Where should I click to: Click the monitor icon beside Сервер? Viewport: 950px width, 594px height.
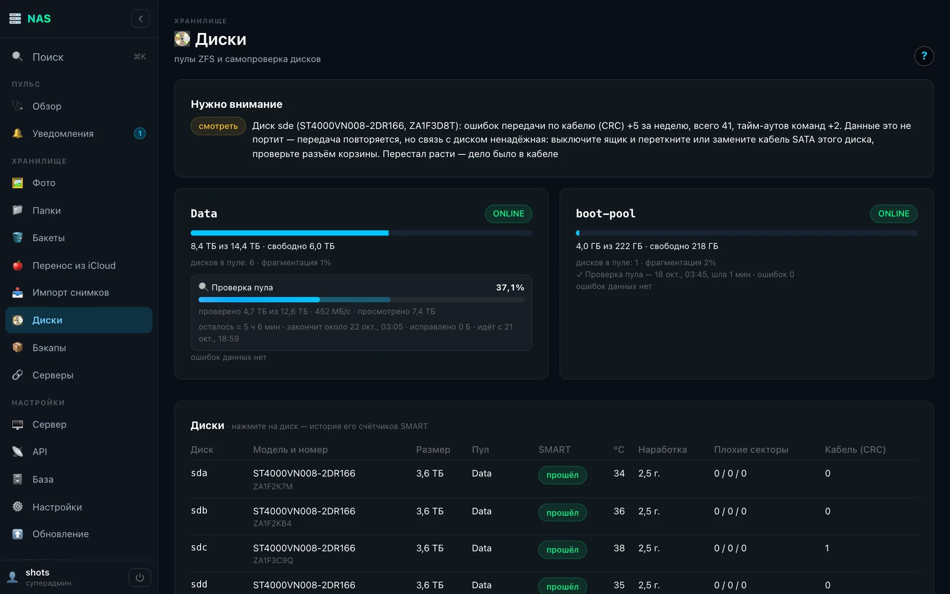(x=18, y=424)
